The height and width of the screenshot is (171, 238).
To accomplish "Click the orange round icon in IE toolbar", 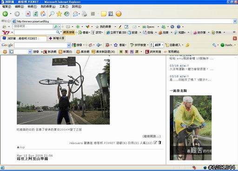I will (x=119, y=14).
